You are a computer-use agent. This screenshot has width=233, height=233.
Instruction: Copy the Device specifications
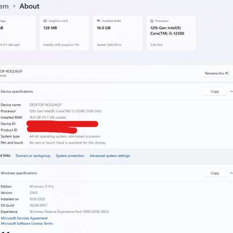pos(215,91)
